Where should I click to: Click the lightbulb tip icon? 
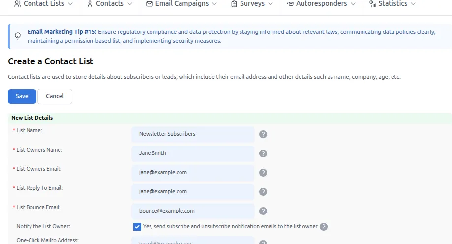[x=18, y=36]
